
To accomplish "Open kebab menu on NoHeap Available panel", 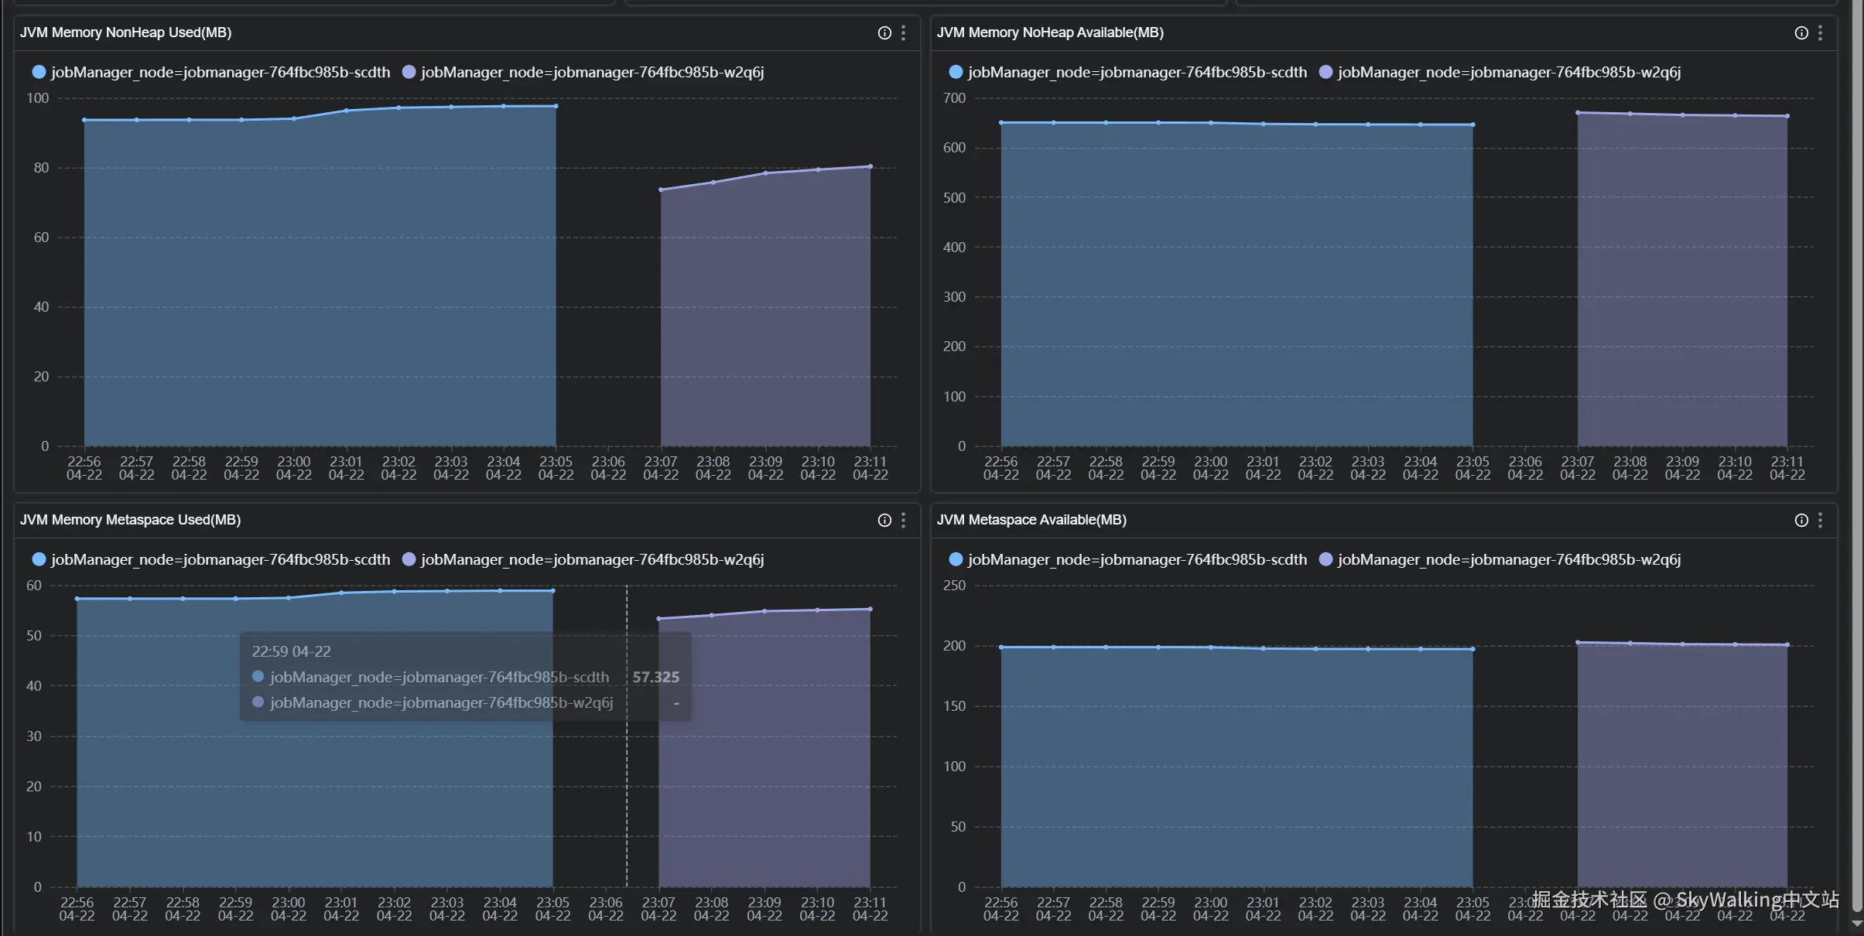I will coord(1820,32).
